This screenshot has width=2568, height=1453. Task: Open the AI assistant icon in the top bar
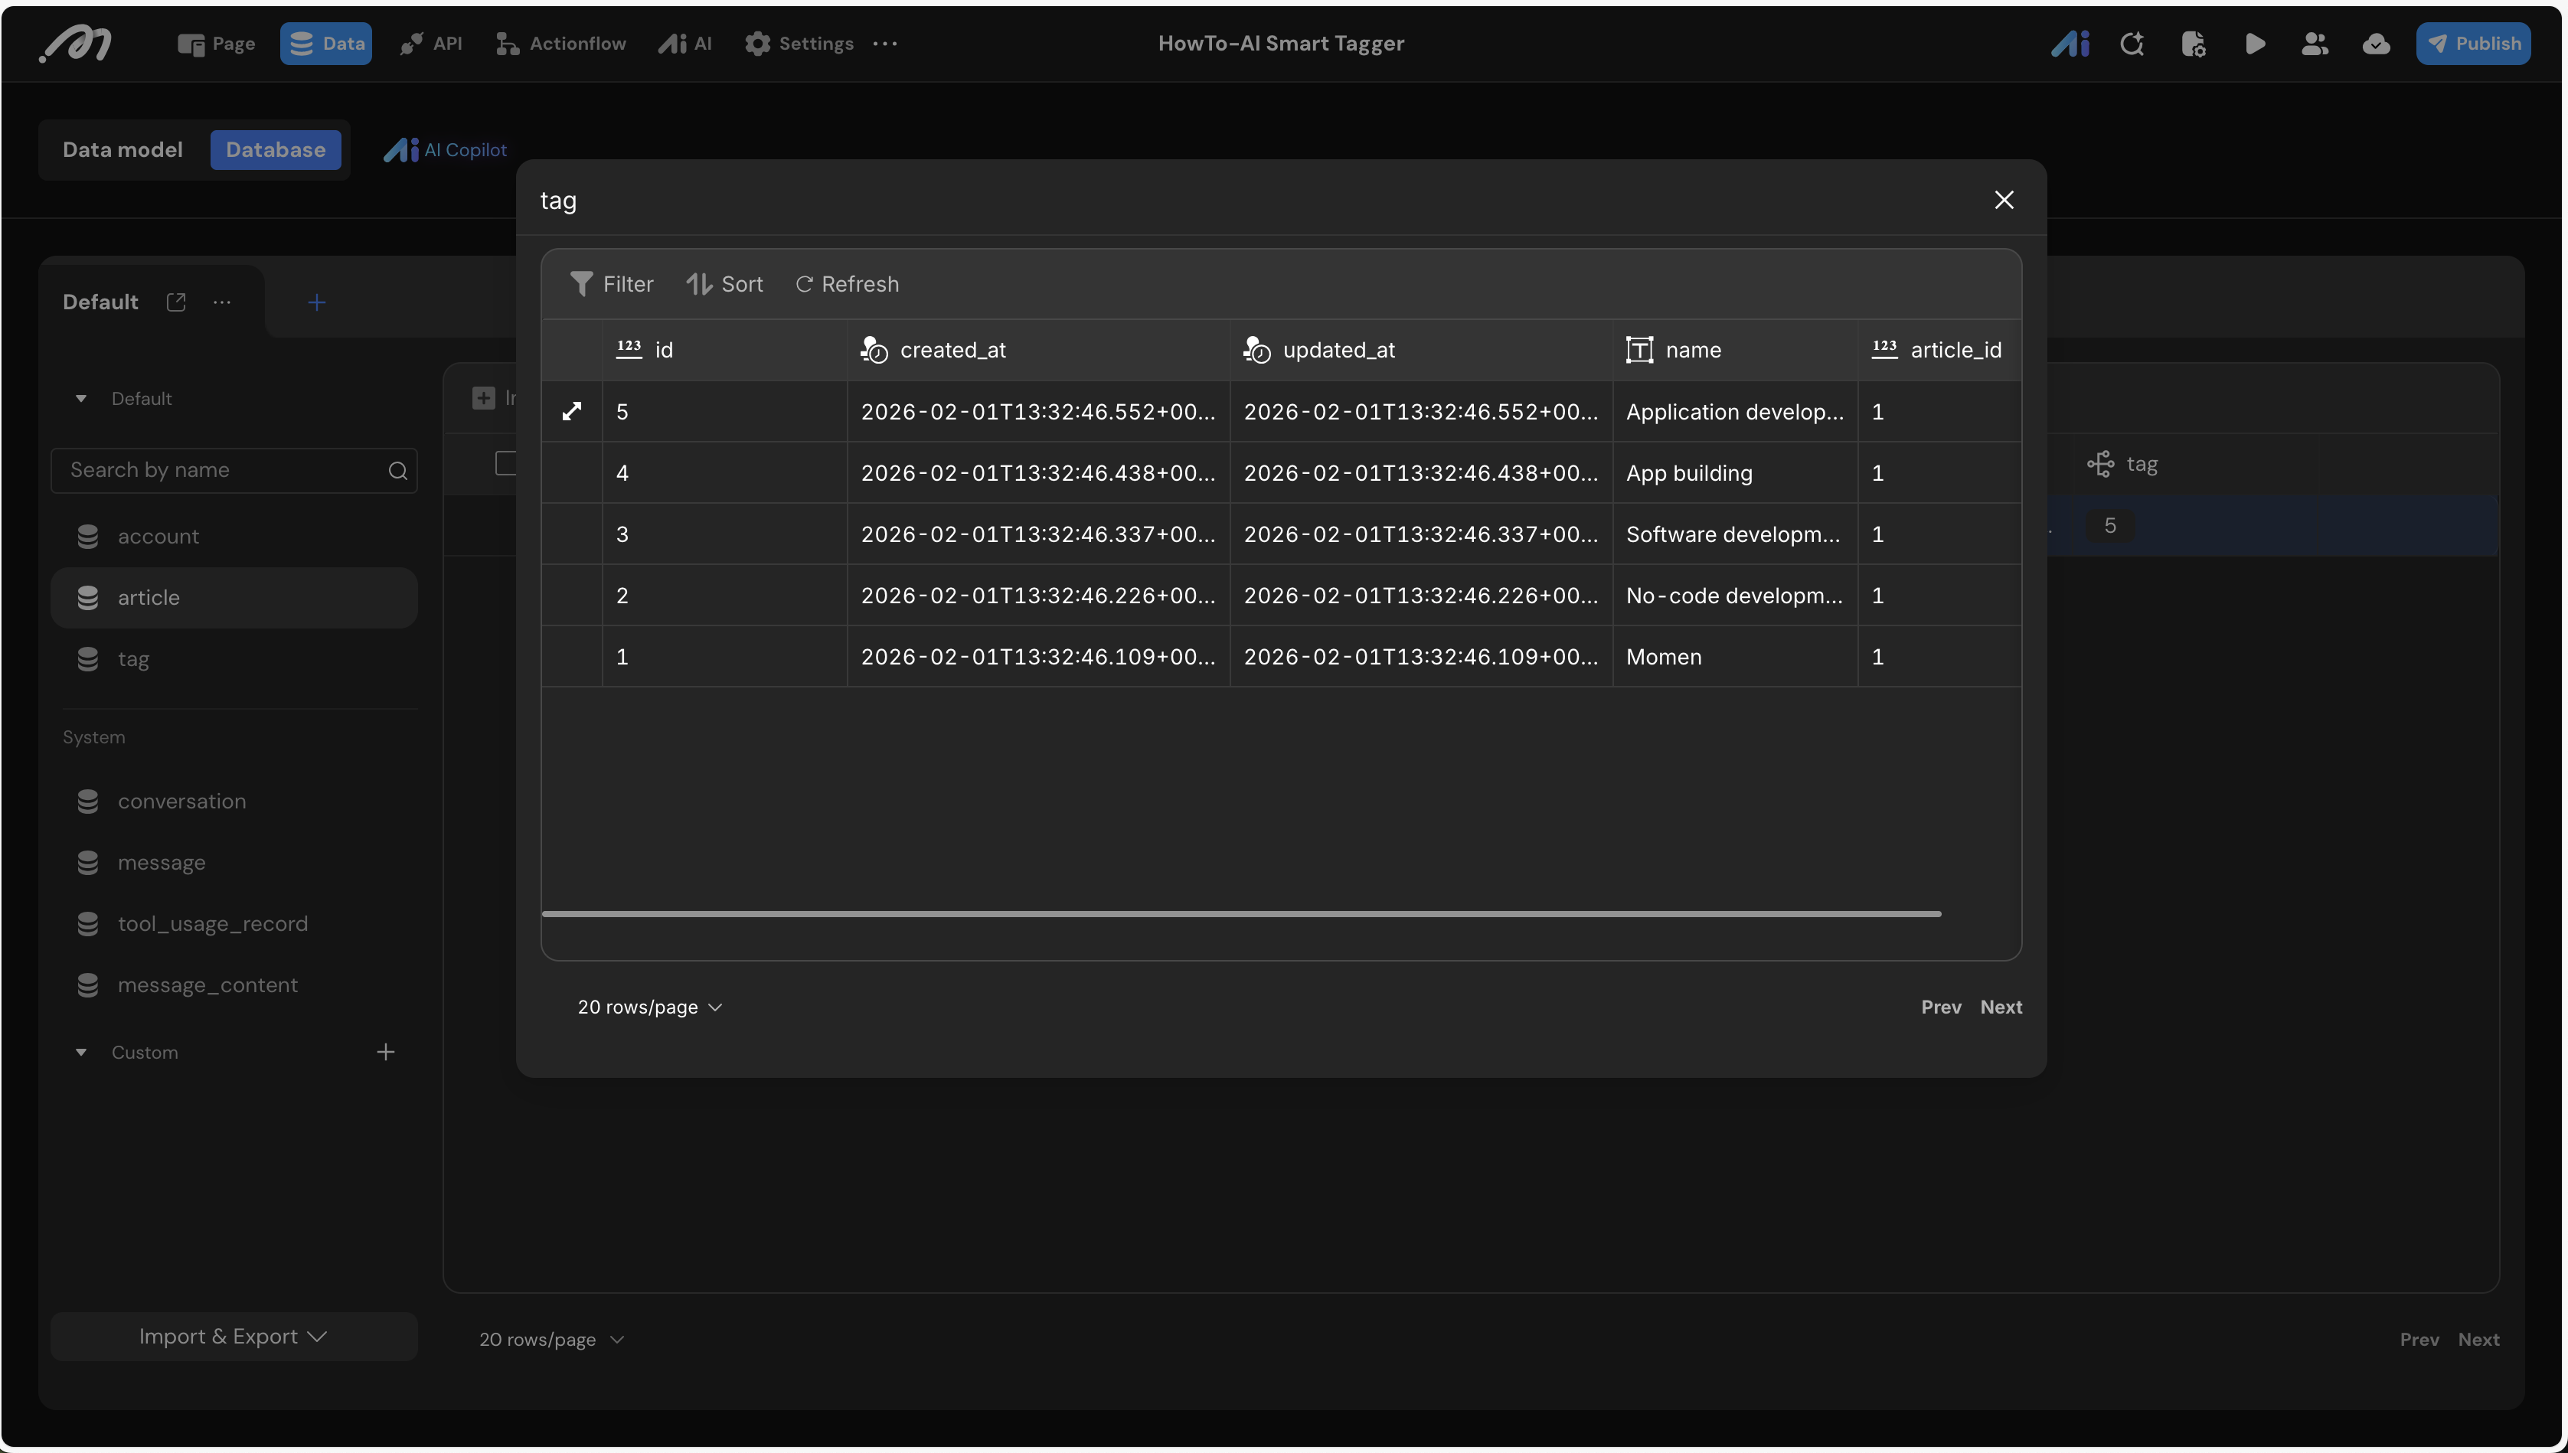pos(2070,44)
